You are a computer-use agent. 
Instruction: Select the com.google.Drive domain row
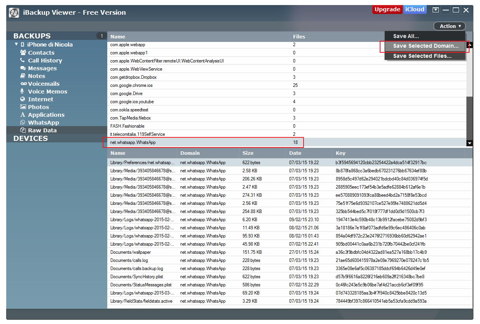coord(287,93)
